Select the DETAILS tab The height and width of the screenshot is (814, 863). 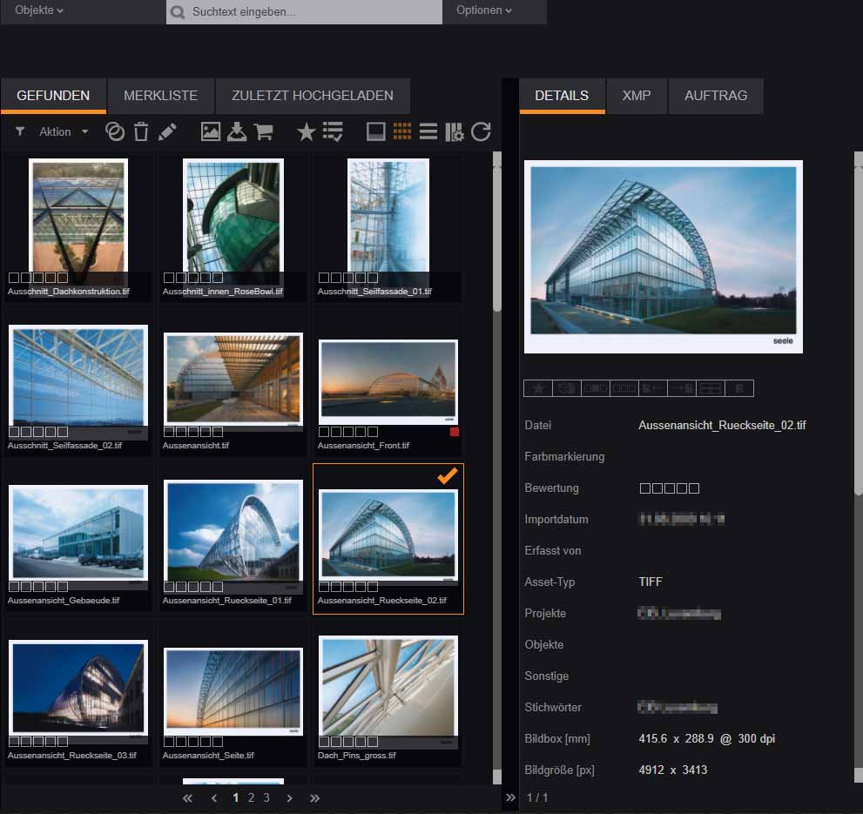coord(562,96)
